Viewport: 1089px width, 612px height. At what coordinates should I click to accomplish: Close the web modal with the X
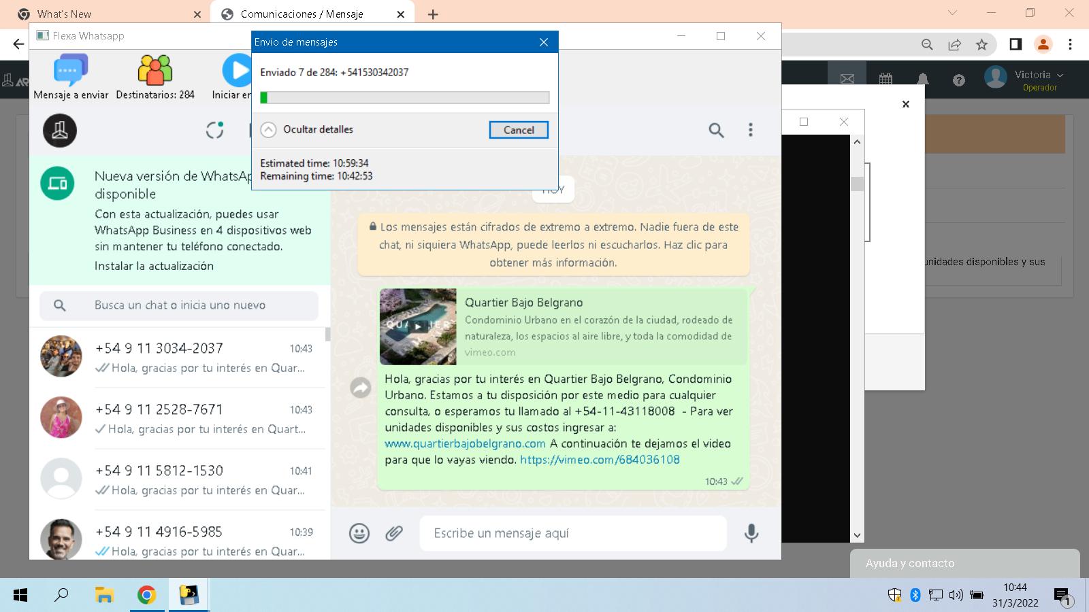click(x=906, y=104)
